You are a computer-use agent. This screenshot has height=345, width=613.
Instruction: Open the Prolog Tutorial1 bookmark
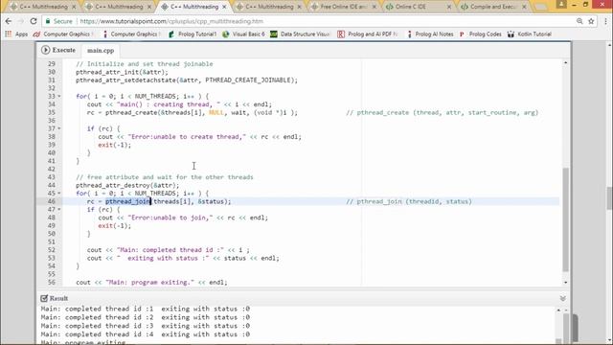193,34
